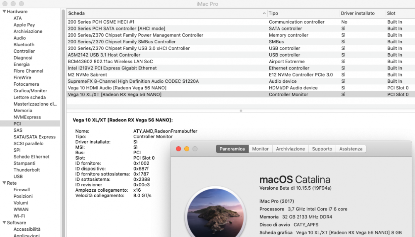Select SupremeFX 8-Channel Audio CODEC row

[241, 81]
